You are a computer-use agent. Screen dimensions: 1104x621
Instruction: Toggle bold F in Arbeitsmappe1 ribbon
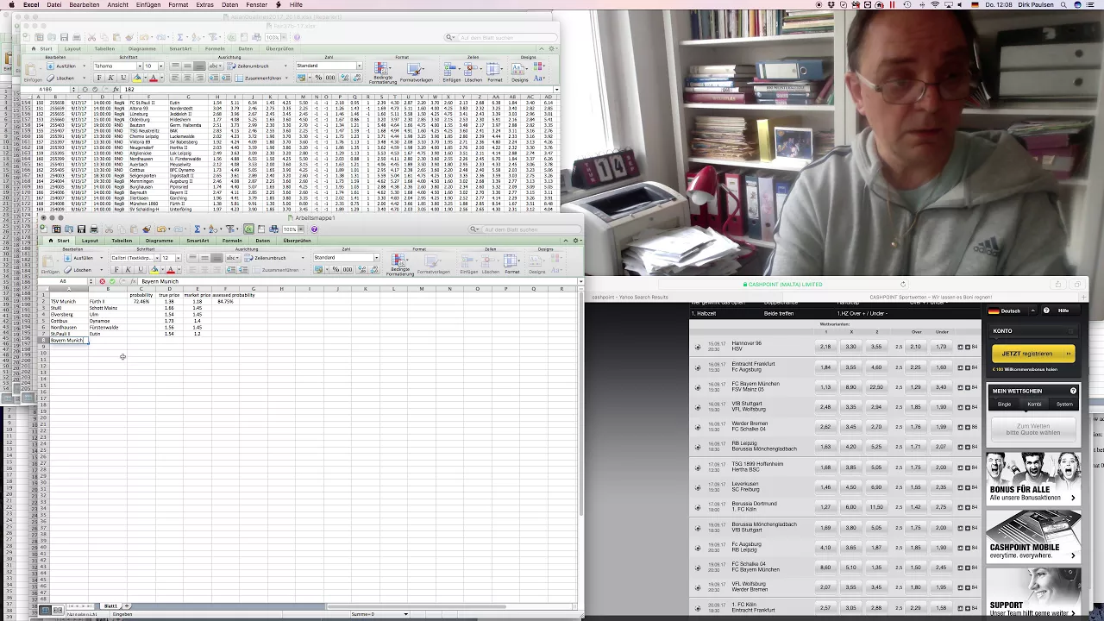(x=116, y=269)
